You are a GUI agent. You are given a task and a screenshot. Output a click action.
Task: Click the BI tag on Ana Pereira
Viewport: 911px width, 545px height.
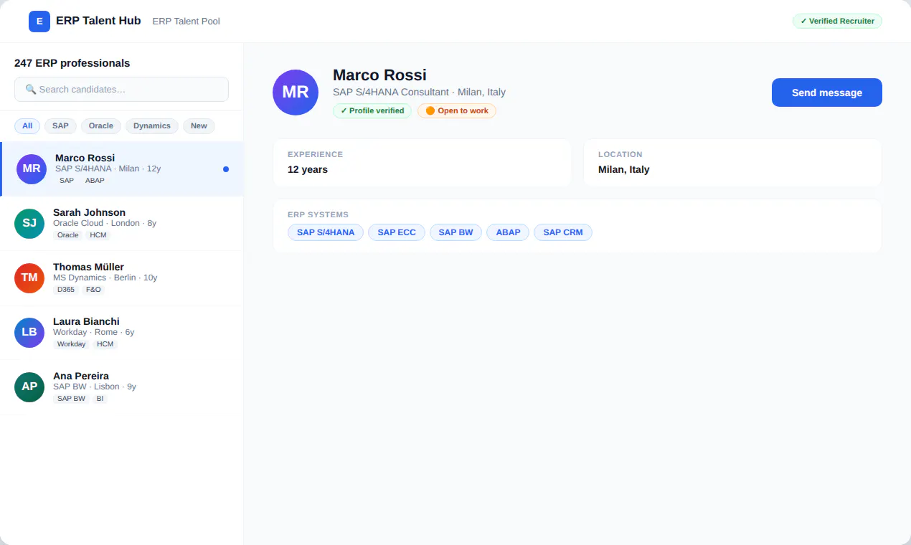click(x=100, y=399)
